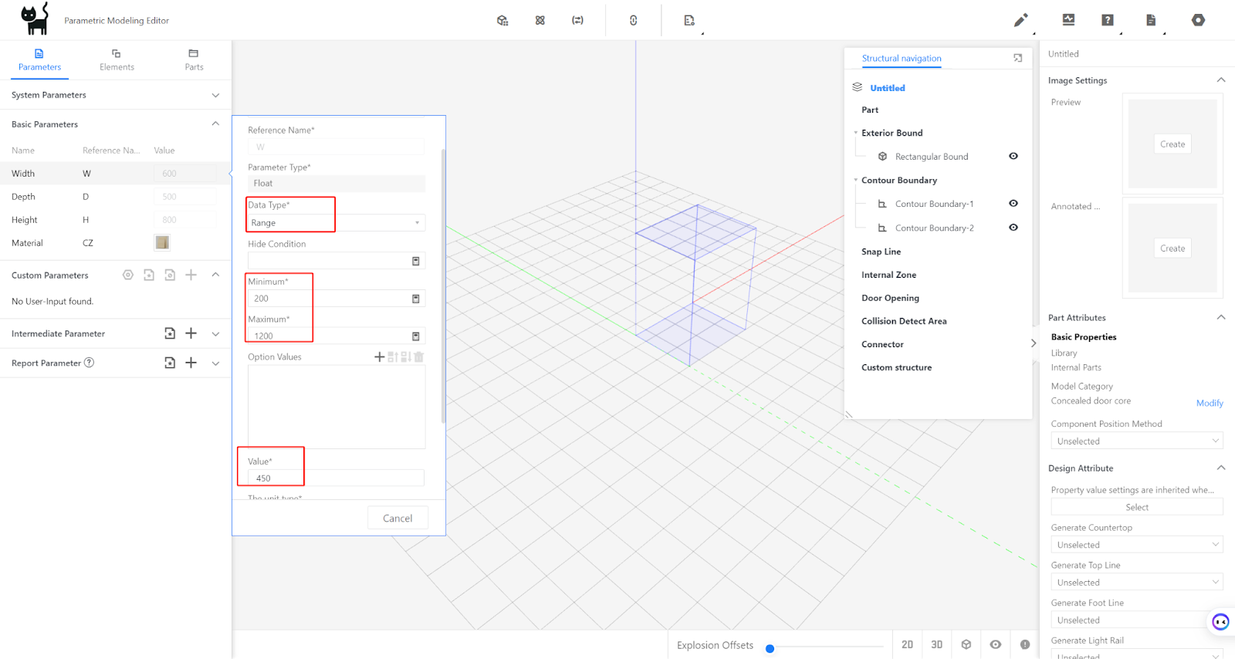Click the 3D cube view icon in bottom bar
This screenshot has width=1235, height=659.
tap(966, 644)
